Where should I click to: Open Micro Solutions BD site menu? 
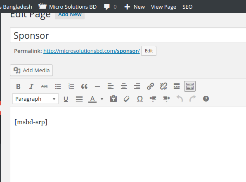68,7
